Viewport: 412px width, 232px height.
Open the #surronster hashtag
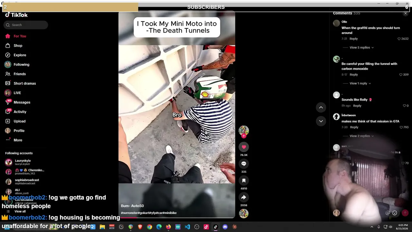tap(130, 213)
